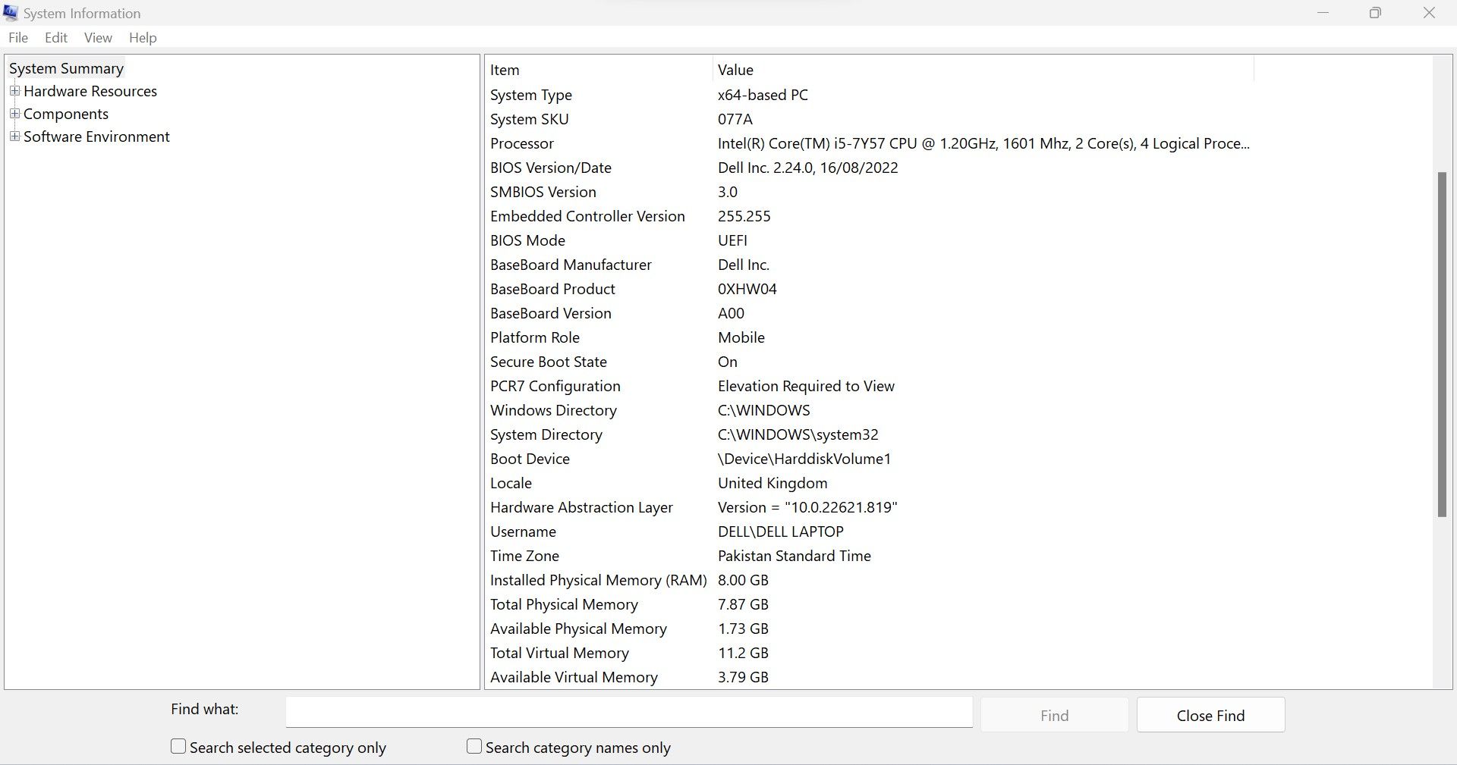
Task: Open the Edit menu
Action: pos(56,38)
